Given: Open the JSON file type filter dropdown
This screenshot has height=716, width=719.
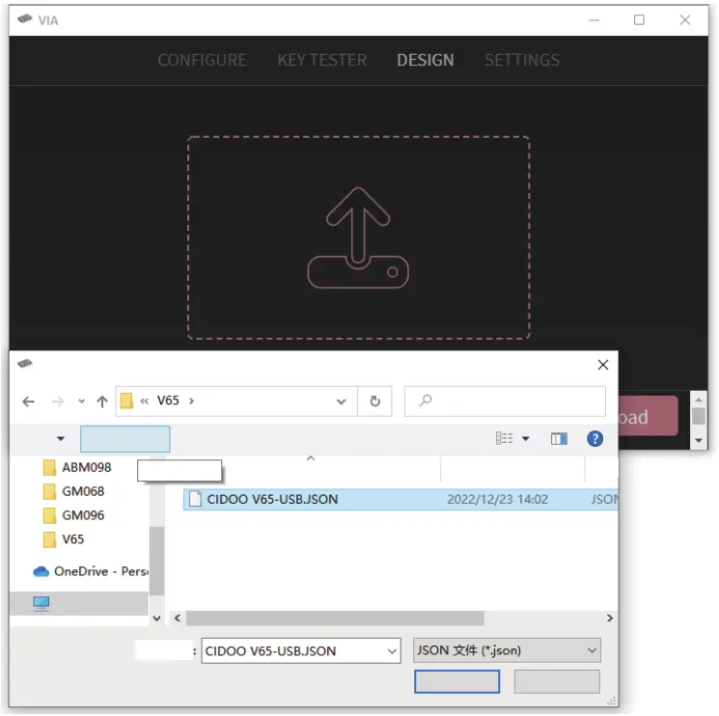Looking at the screenshot, I should pyautogui.click(x=507, y=650).
